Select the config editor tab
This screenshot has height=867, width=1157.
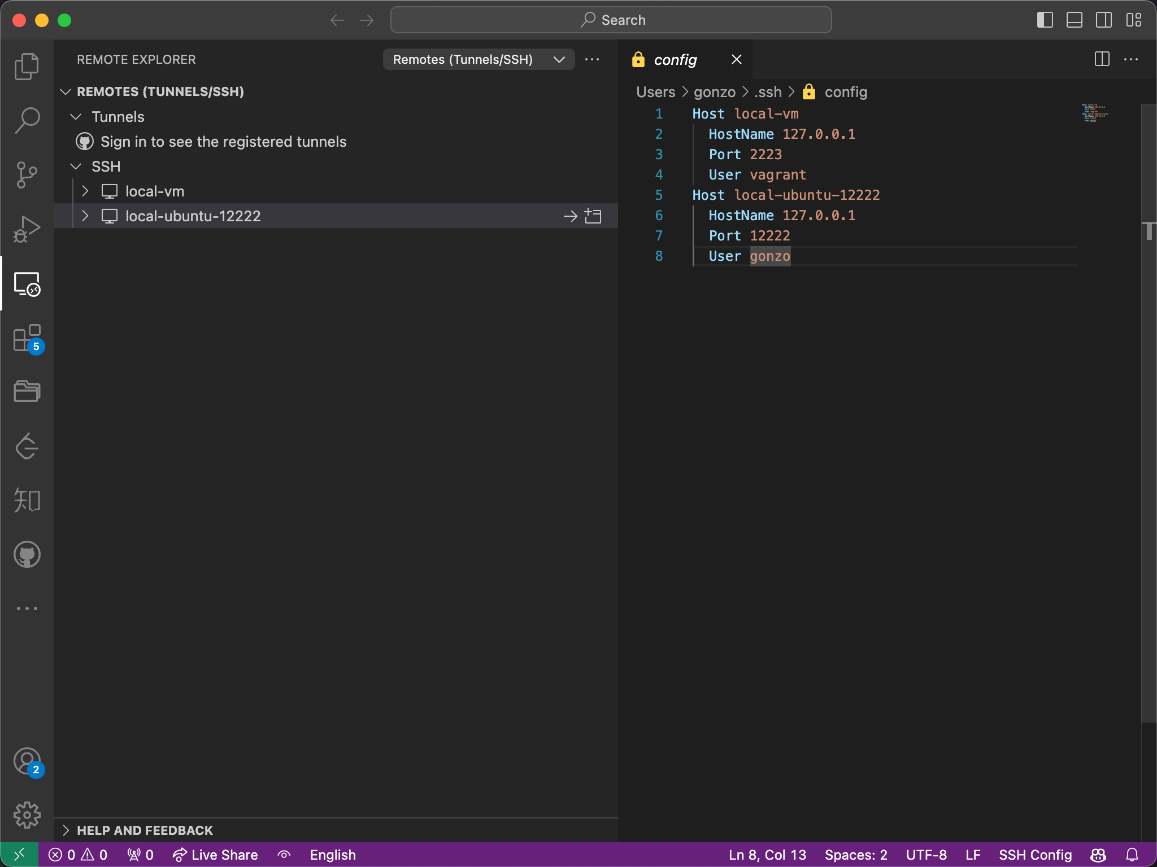(x=675, y=59)
